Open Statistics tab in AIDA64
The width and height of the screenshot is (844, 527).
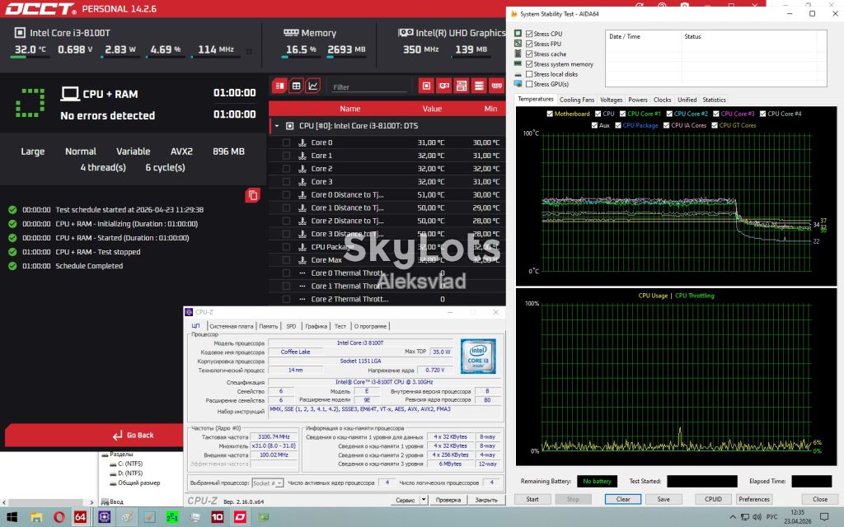point(714,100)
